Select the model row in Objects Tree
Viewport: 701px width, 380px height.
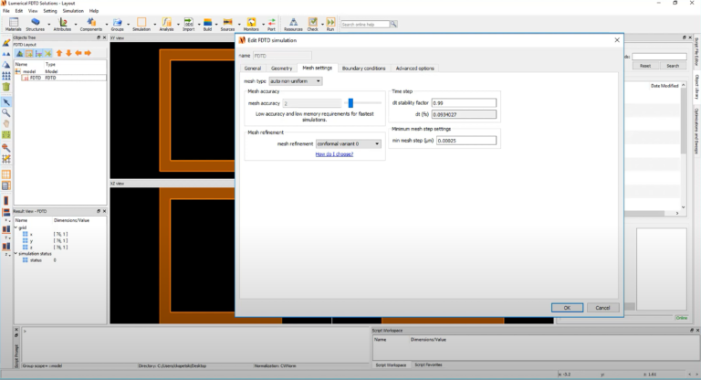click(x=60, y=71)
